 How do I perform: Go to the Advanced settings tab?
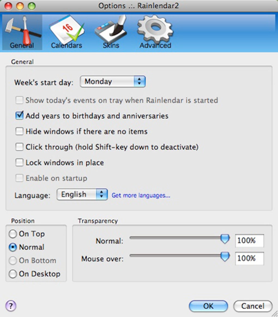155,32
